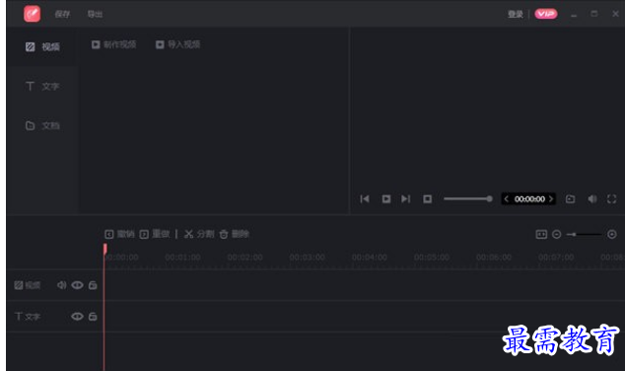Select the 文档 tab in the sidebar
Image resolution: width=625 pixels, height=371 pixels.
point(42,125)
